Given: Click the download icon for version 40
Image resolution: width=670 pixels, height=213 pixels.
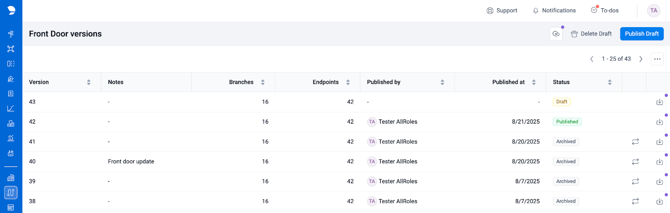Looking at the screenshot, I should (x=660, y=162).
